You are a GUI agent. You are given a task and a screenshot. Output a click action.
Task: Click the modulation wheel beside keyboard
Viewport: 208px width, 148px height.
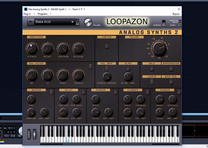coord(34,134)
